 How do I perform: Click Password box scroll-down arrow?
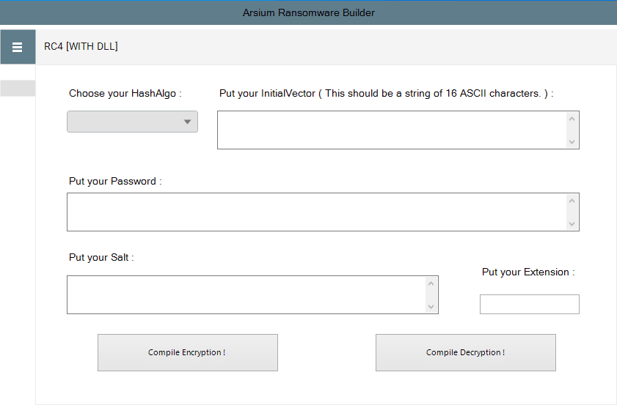pos(572,224)
